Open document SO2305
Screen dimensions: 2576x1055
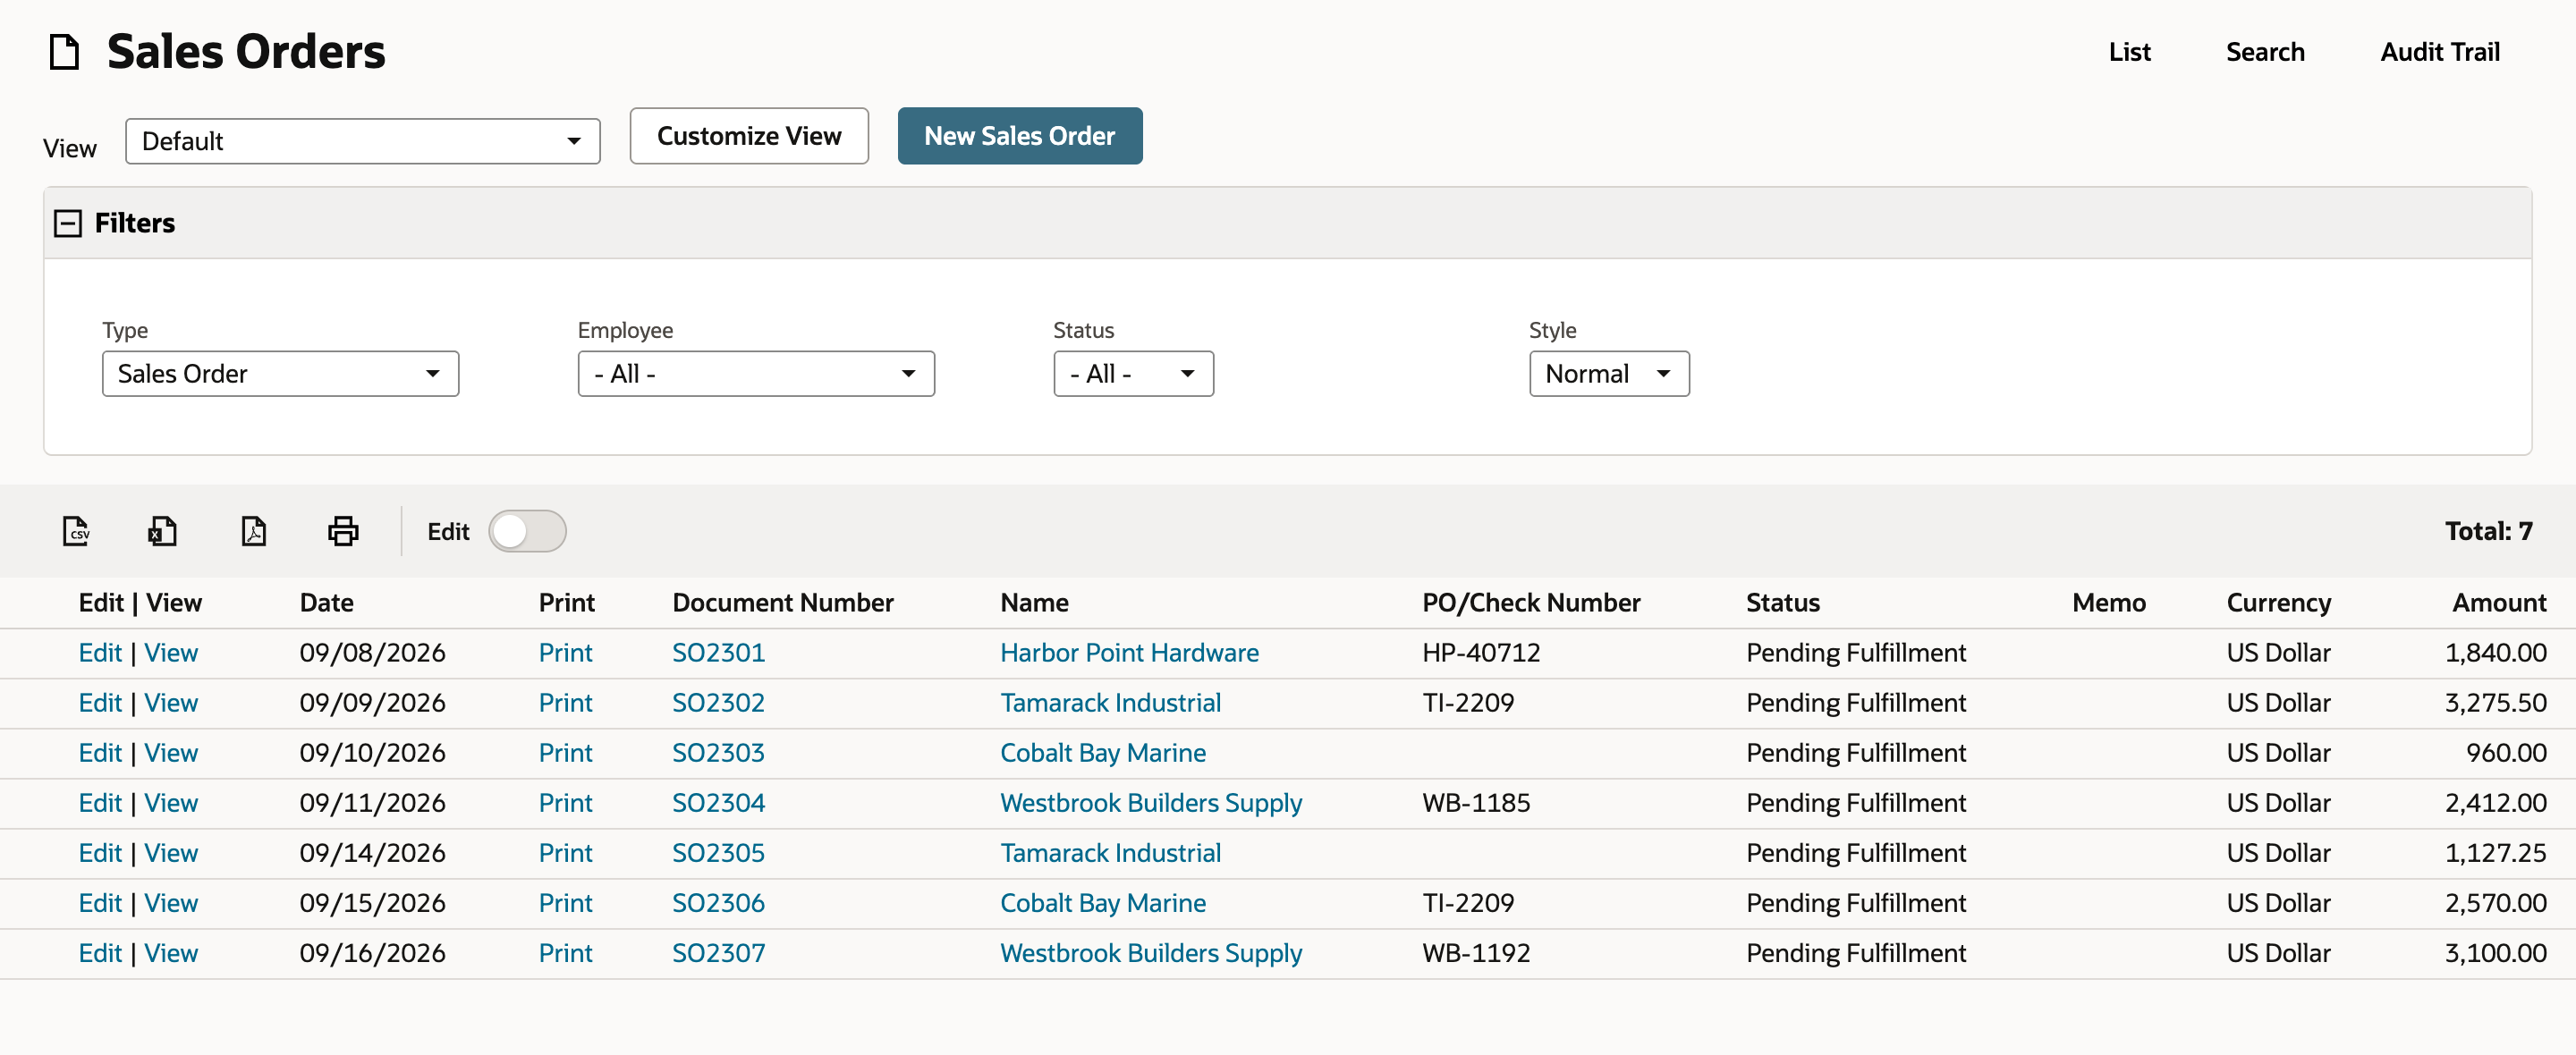point(718,853)
